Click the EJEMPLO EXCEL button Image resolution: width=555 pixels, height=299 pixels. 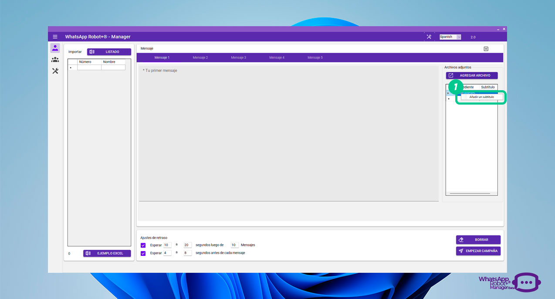[x=107, y=253]
